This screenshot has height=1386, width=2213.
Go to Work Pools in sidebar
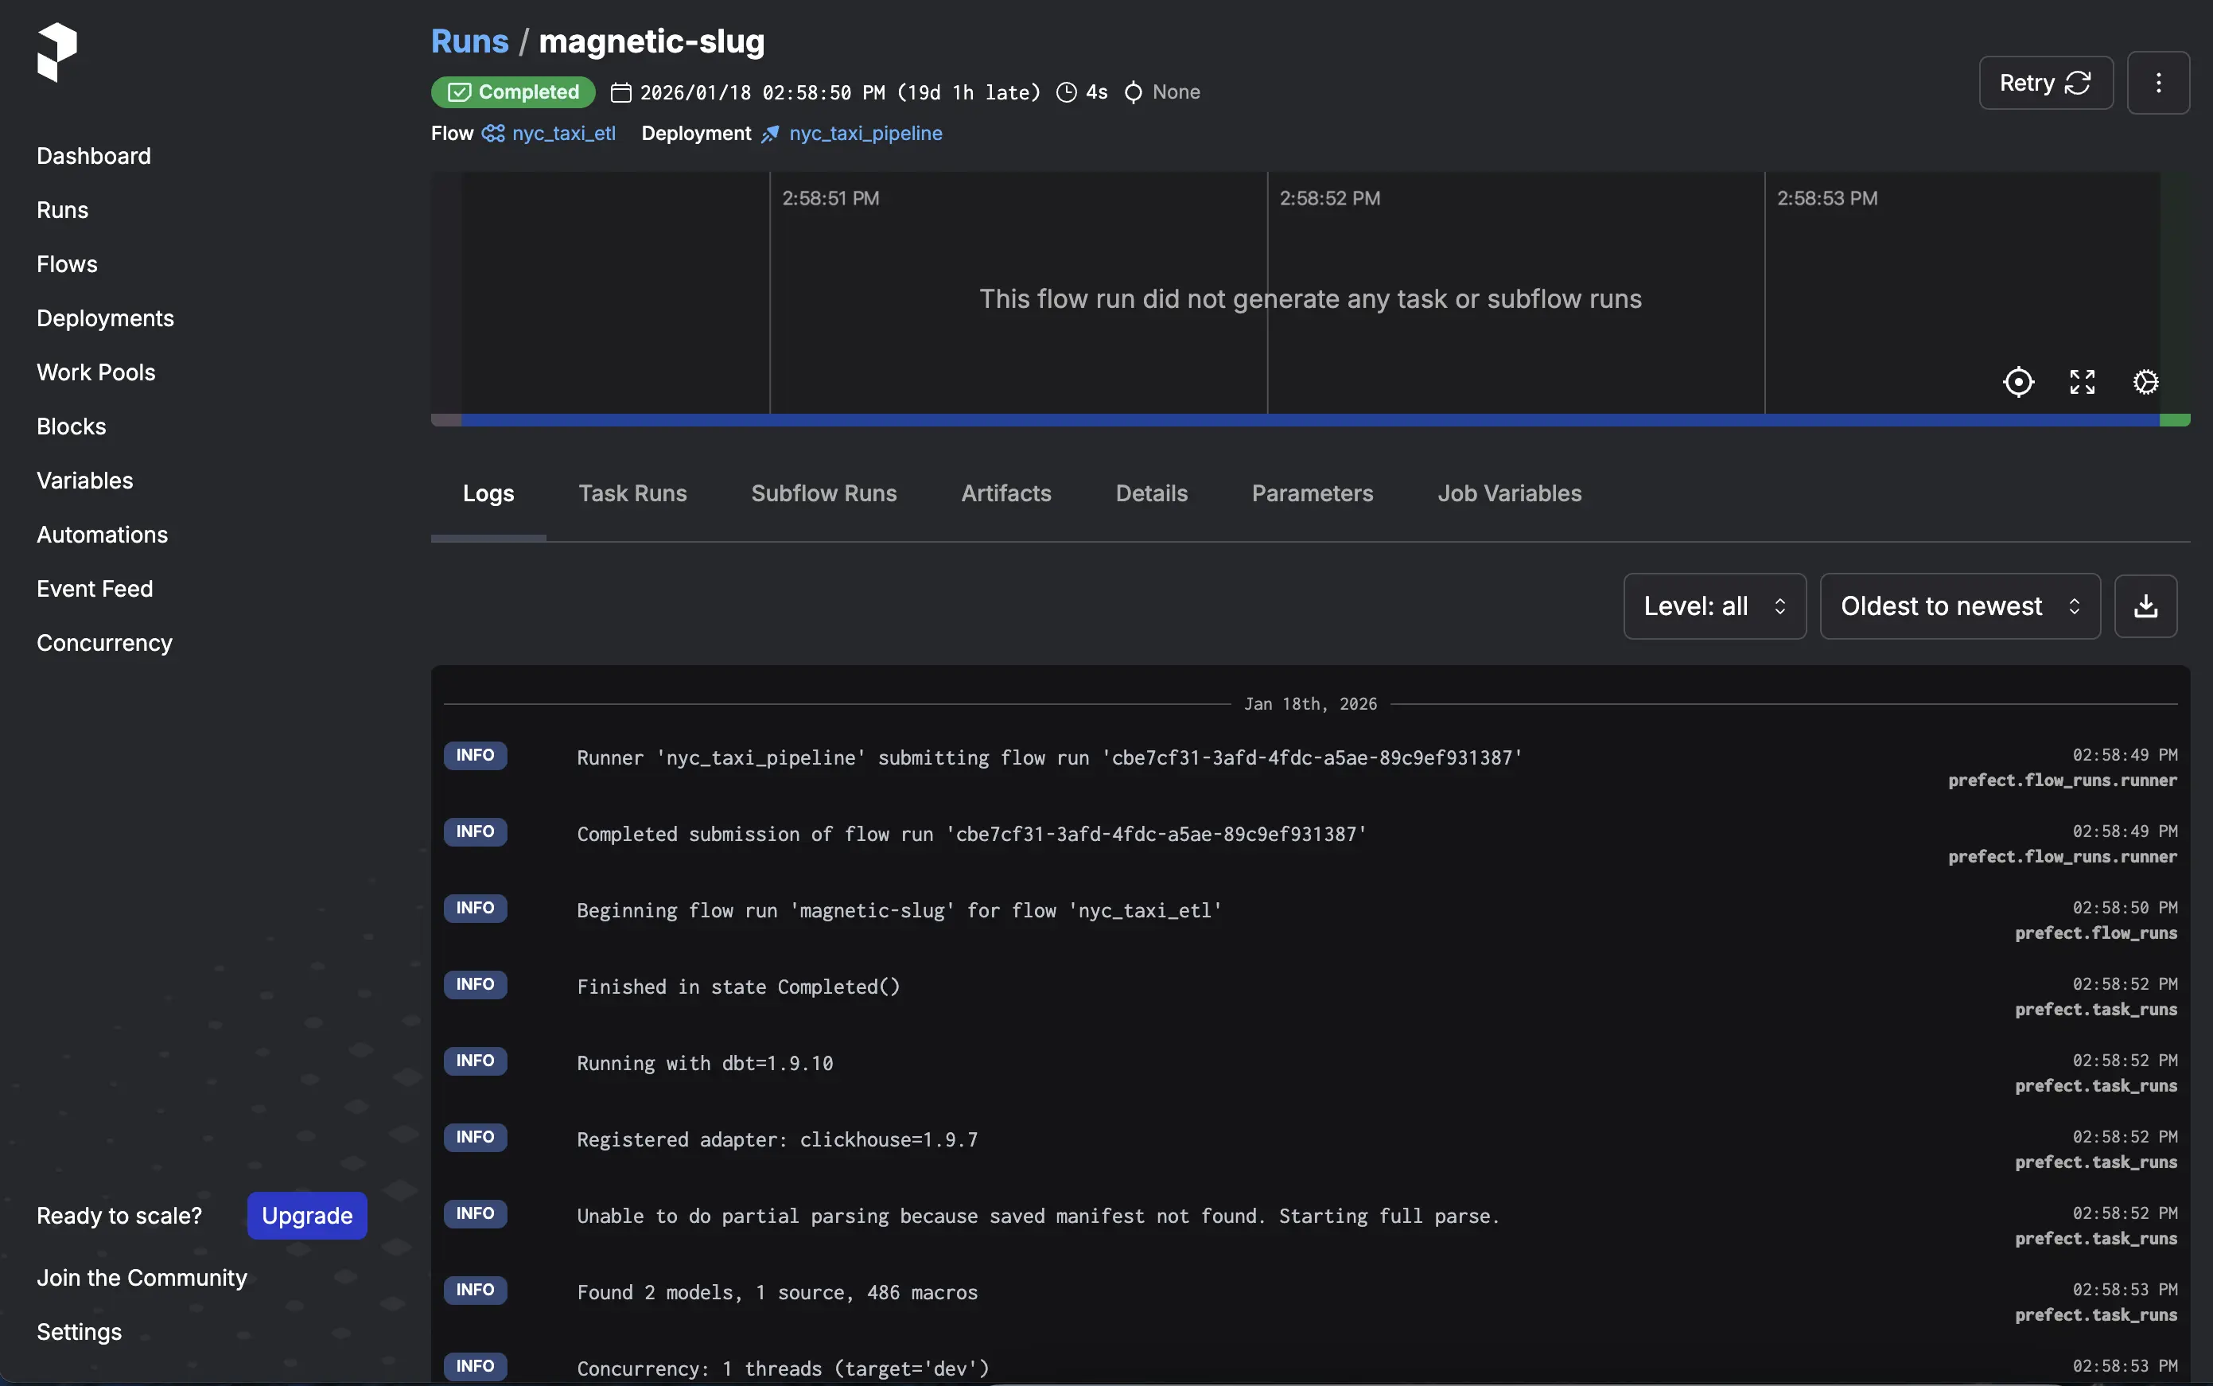tap(96, 372)
